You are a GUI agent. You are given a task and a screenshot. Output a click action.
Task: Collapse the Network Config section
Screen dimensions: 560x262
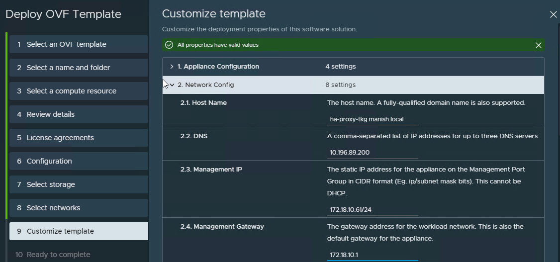tap(172, 85)
